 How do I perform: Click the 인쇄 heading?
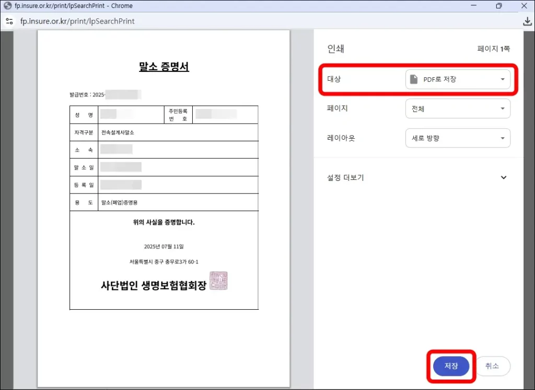336,48
